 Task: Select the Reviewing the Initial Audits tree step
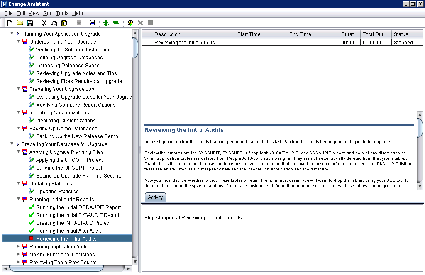67,238
